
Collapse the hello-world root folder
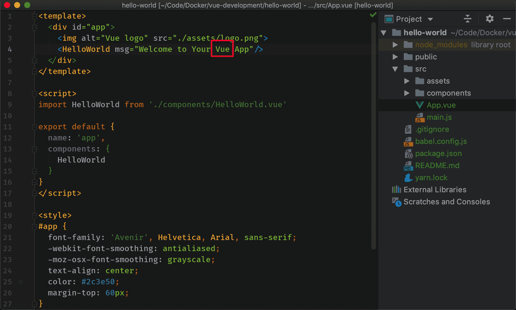click(x=384, y=33)
